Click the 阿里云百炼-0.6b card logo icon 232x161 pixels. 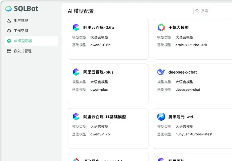[x=76, y=27]
